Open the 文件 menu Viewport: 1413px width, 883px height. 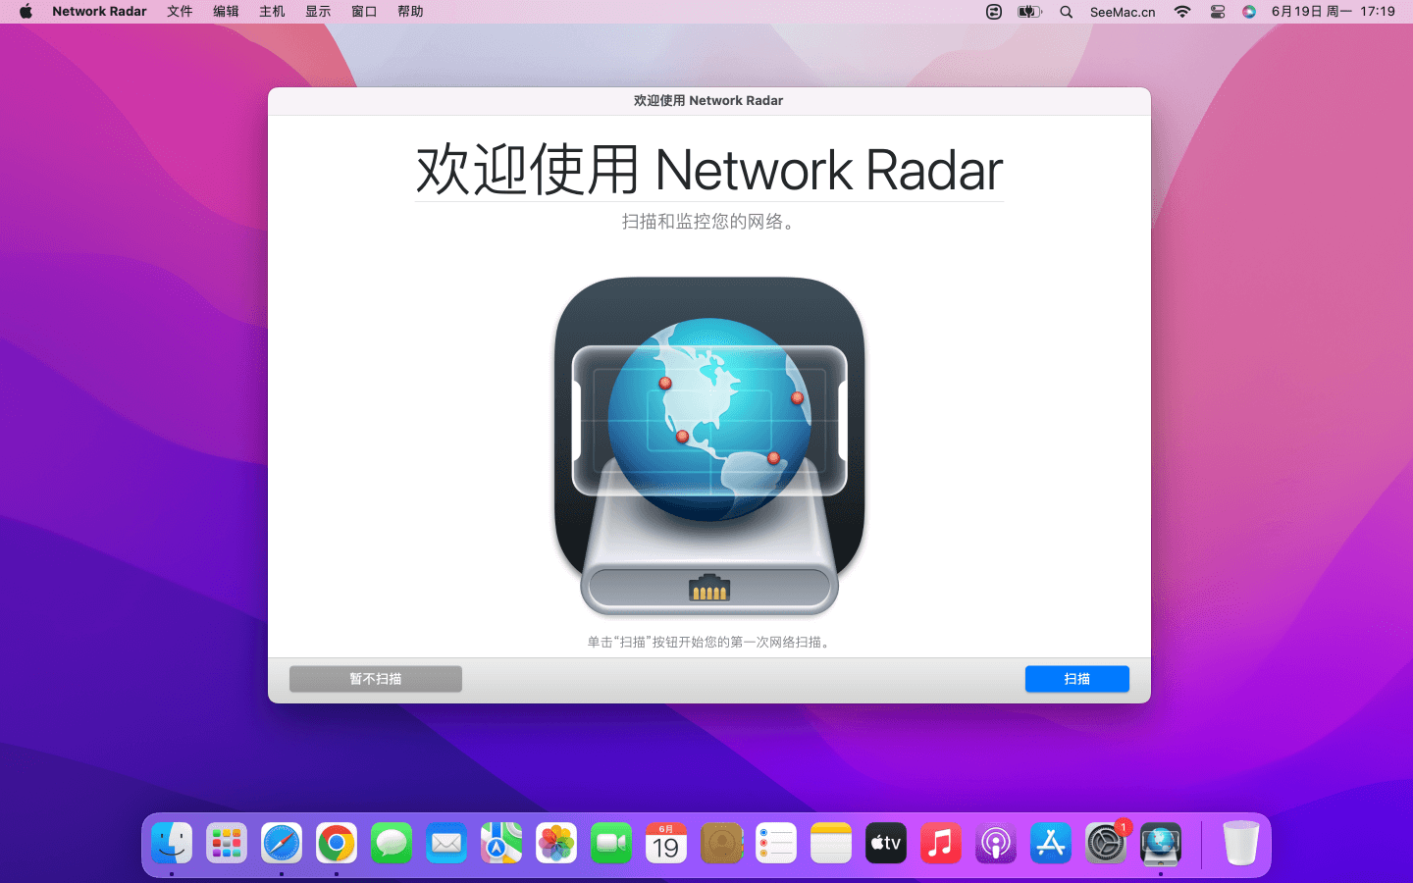(x=180, y=12)
